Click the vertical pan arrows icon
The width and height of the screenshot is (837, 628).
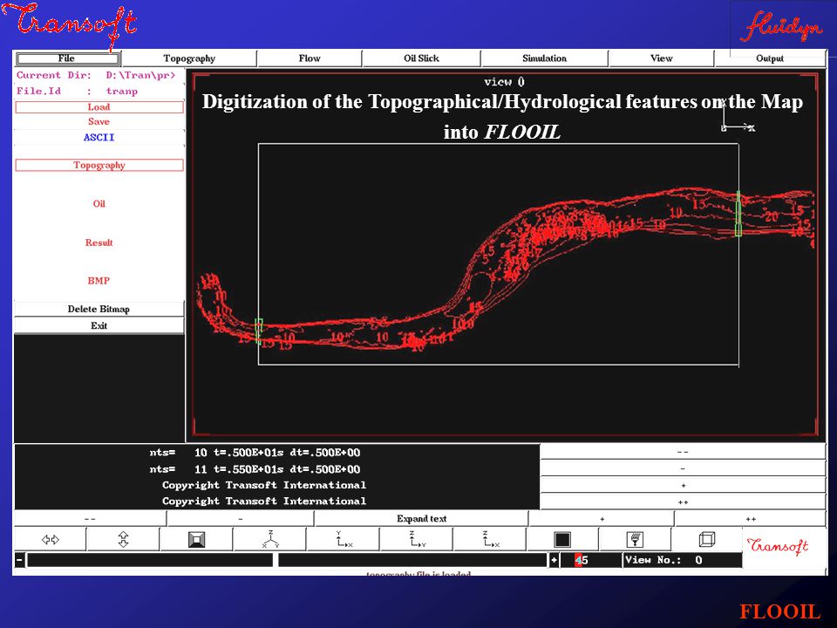pos(123,539)
